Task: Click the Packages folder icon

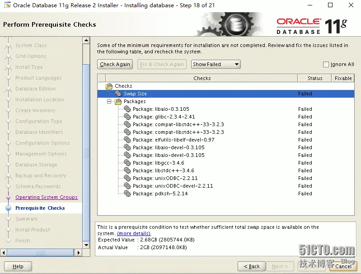Action: [118, 101]
